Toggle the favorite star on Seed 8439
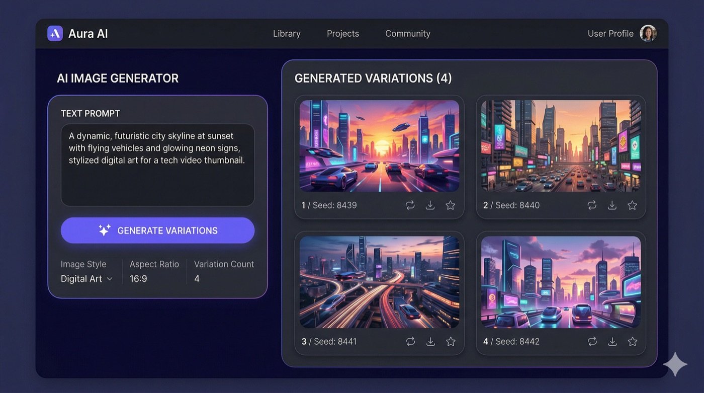 (450, 205)
